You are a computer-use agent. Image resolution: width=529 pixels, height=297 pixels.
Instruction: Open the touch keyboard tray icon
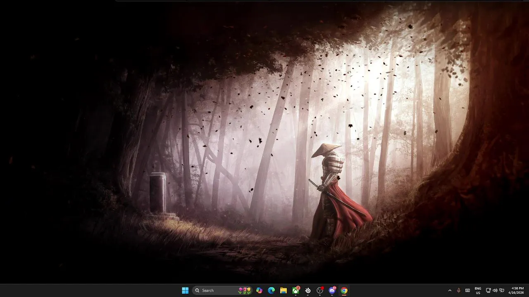467,290
